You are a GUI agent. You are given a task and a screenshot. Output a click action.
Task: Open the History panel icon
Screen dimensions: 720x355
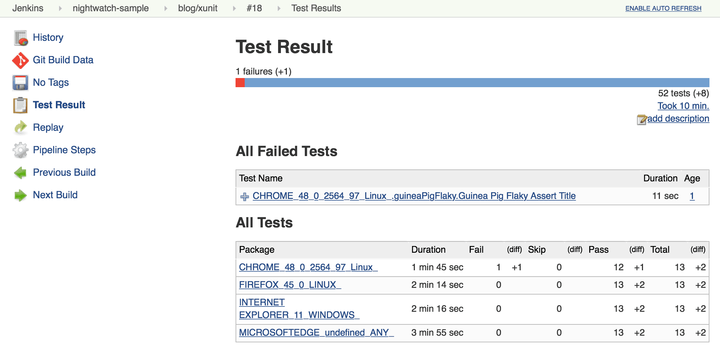[20, 37]
